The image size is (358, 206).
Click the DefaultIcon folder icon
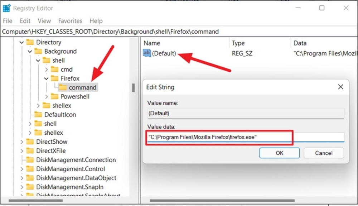click(x=38, y=115)
